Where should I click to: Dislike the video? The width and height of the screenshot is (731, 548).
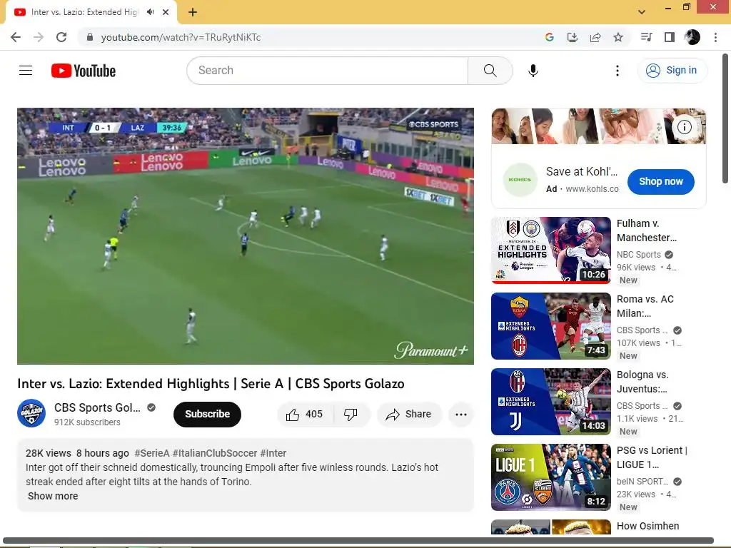[x=351, y=414]
